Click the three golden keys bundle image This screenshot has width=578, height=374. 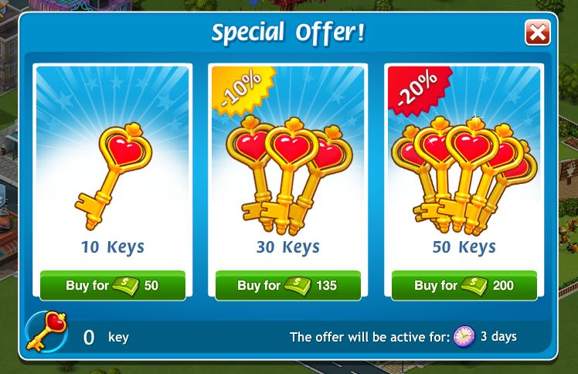tap(289, 176)
